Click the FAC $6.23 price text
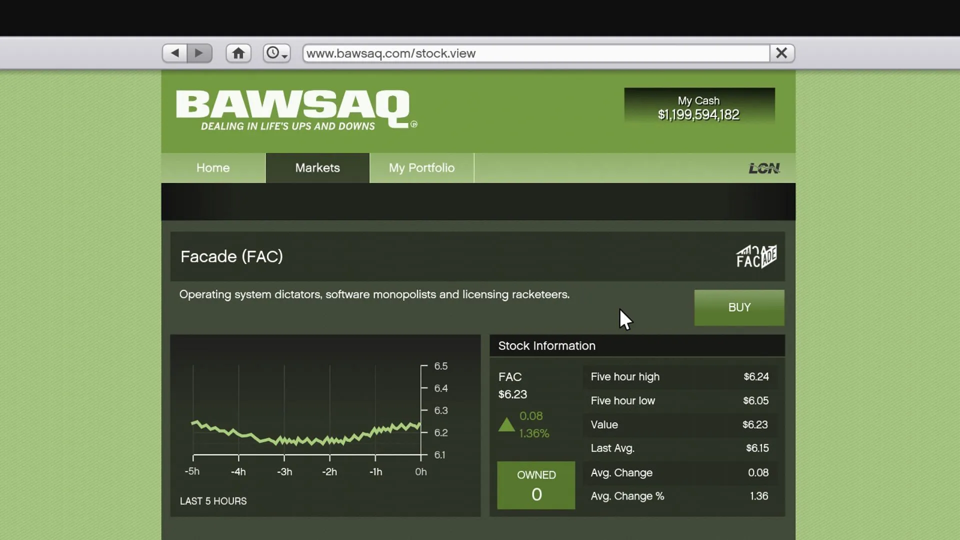 coord(512,385)
